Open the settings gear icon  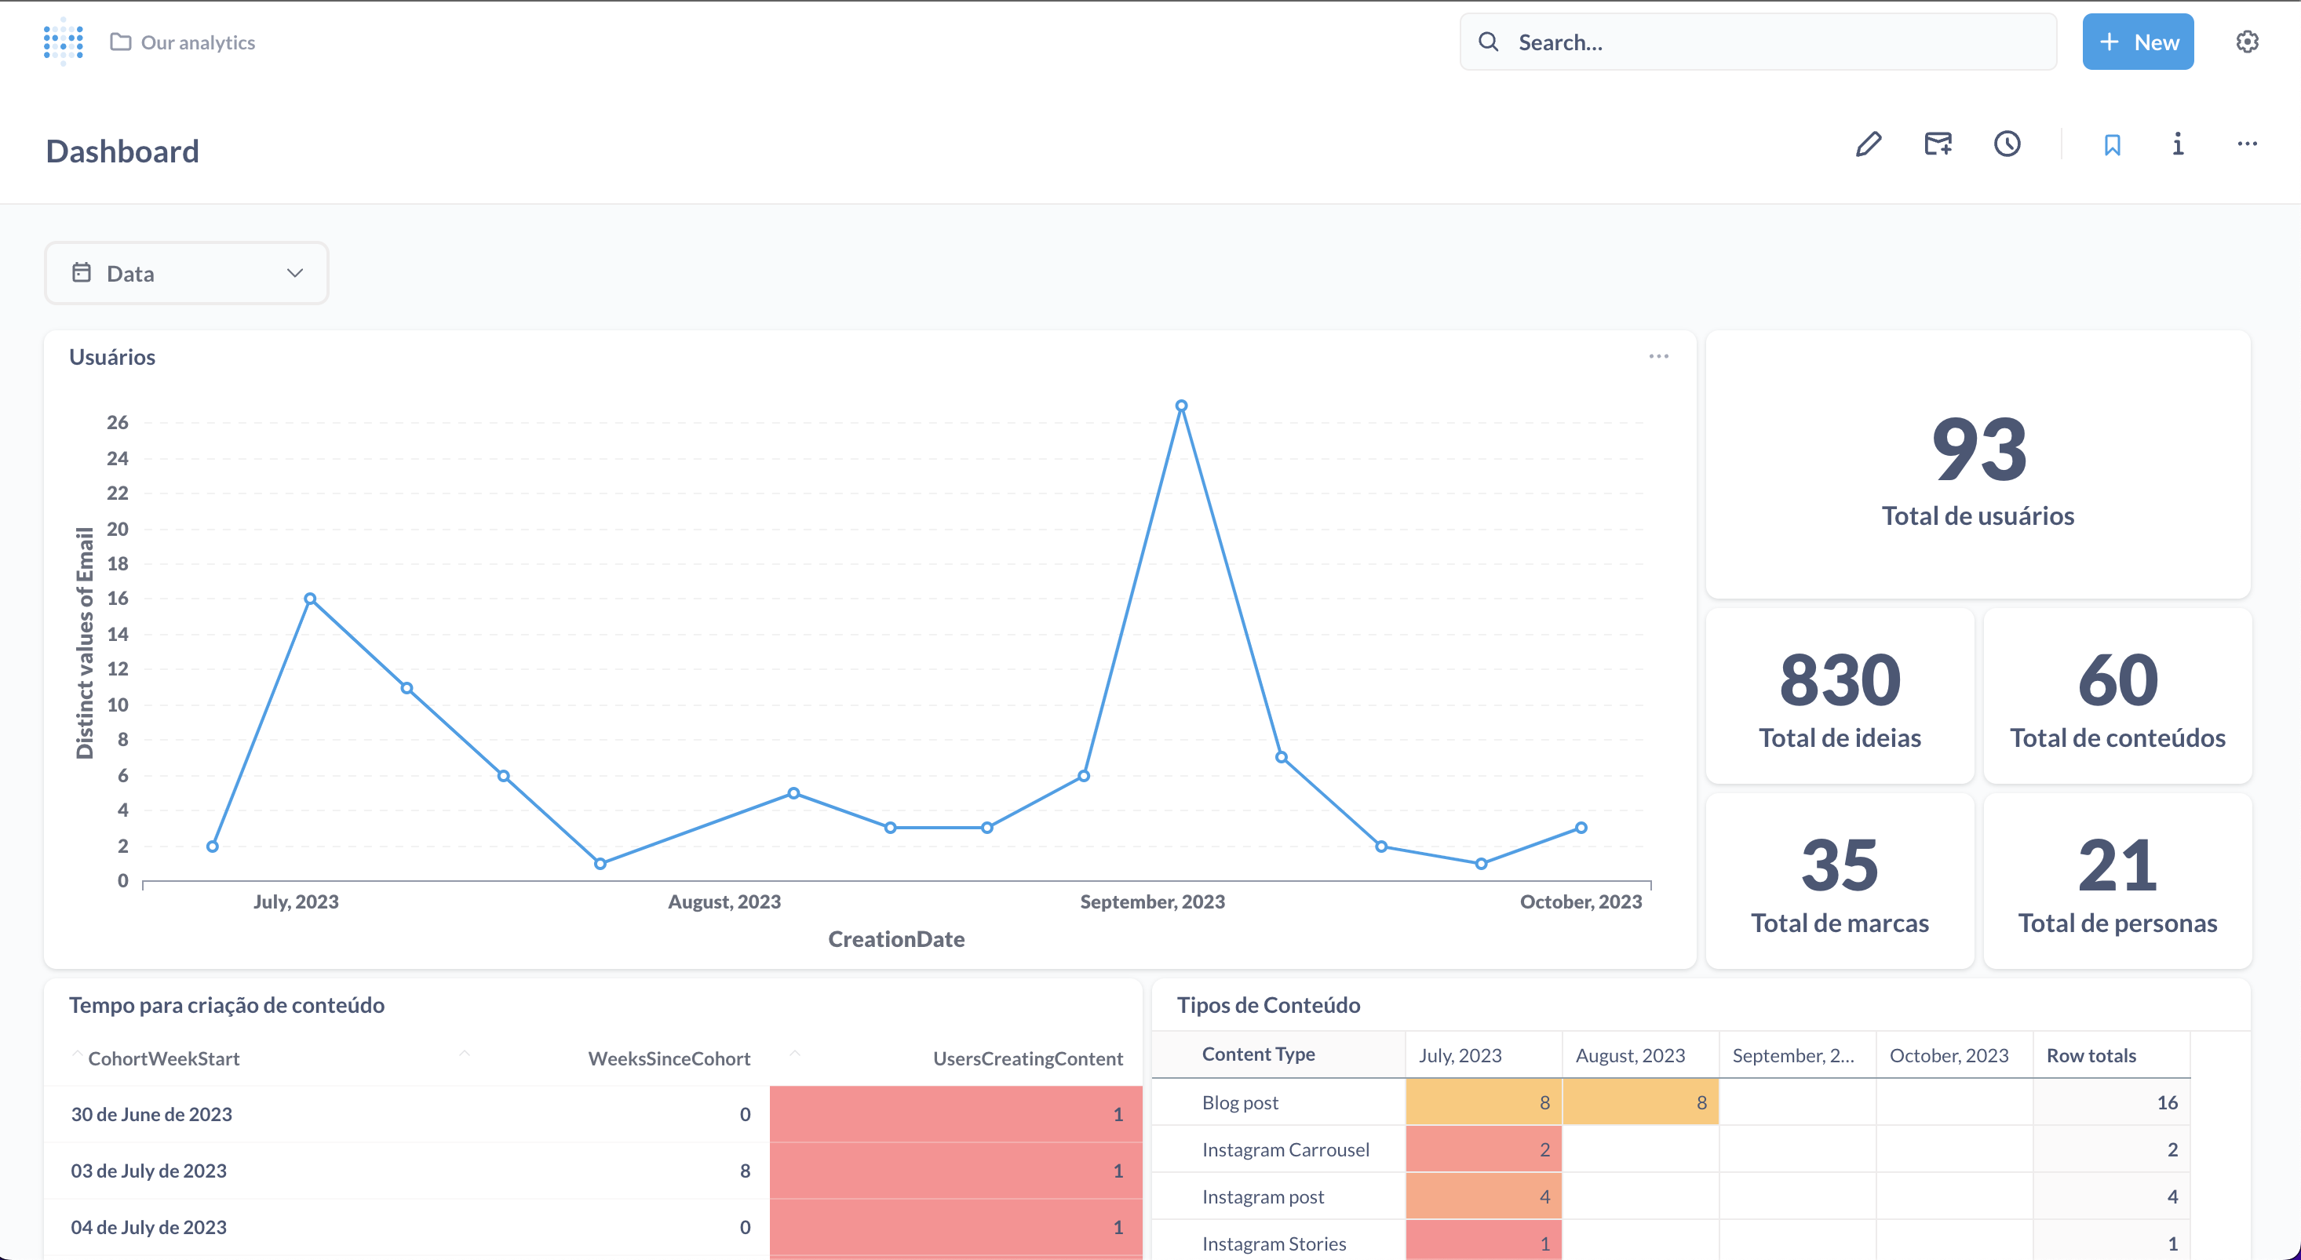(2247, 42)
